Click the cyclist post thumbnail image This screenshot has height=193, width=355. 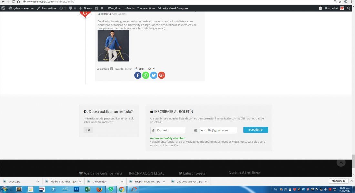[x=113, y=46]
